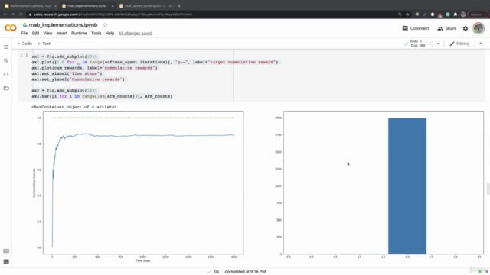Click the Disk usage bar

tap(426, 46)
